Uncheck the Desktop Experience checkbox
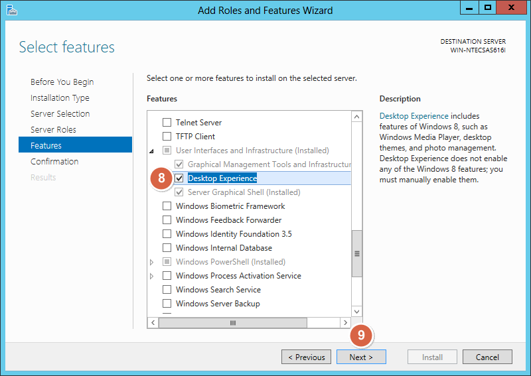The height and width of the screenshot is (376, 531). pos(179,178)
